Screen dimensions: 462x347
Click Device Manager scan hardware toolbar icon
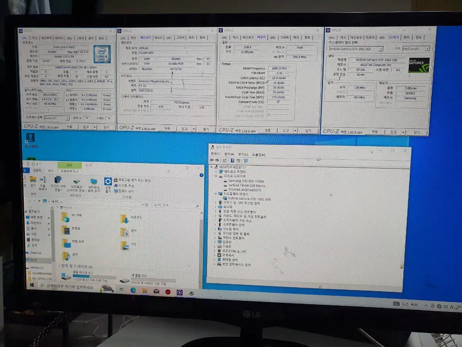(246, 161)
